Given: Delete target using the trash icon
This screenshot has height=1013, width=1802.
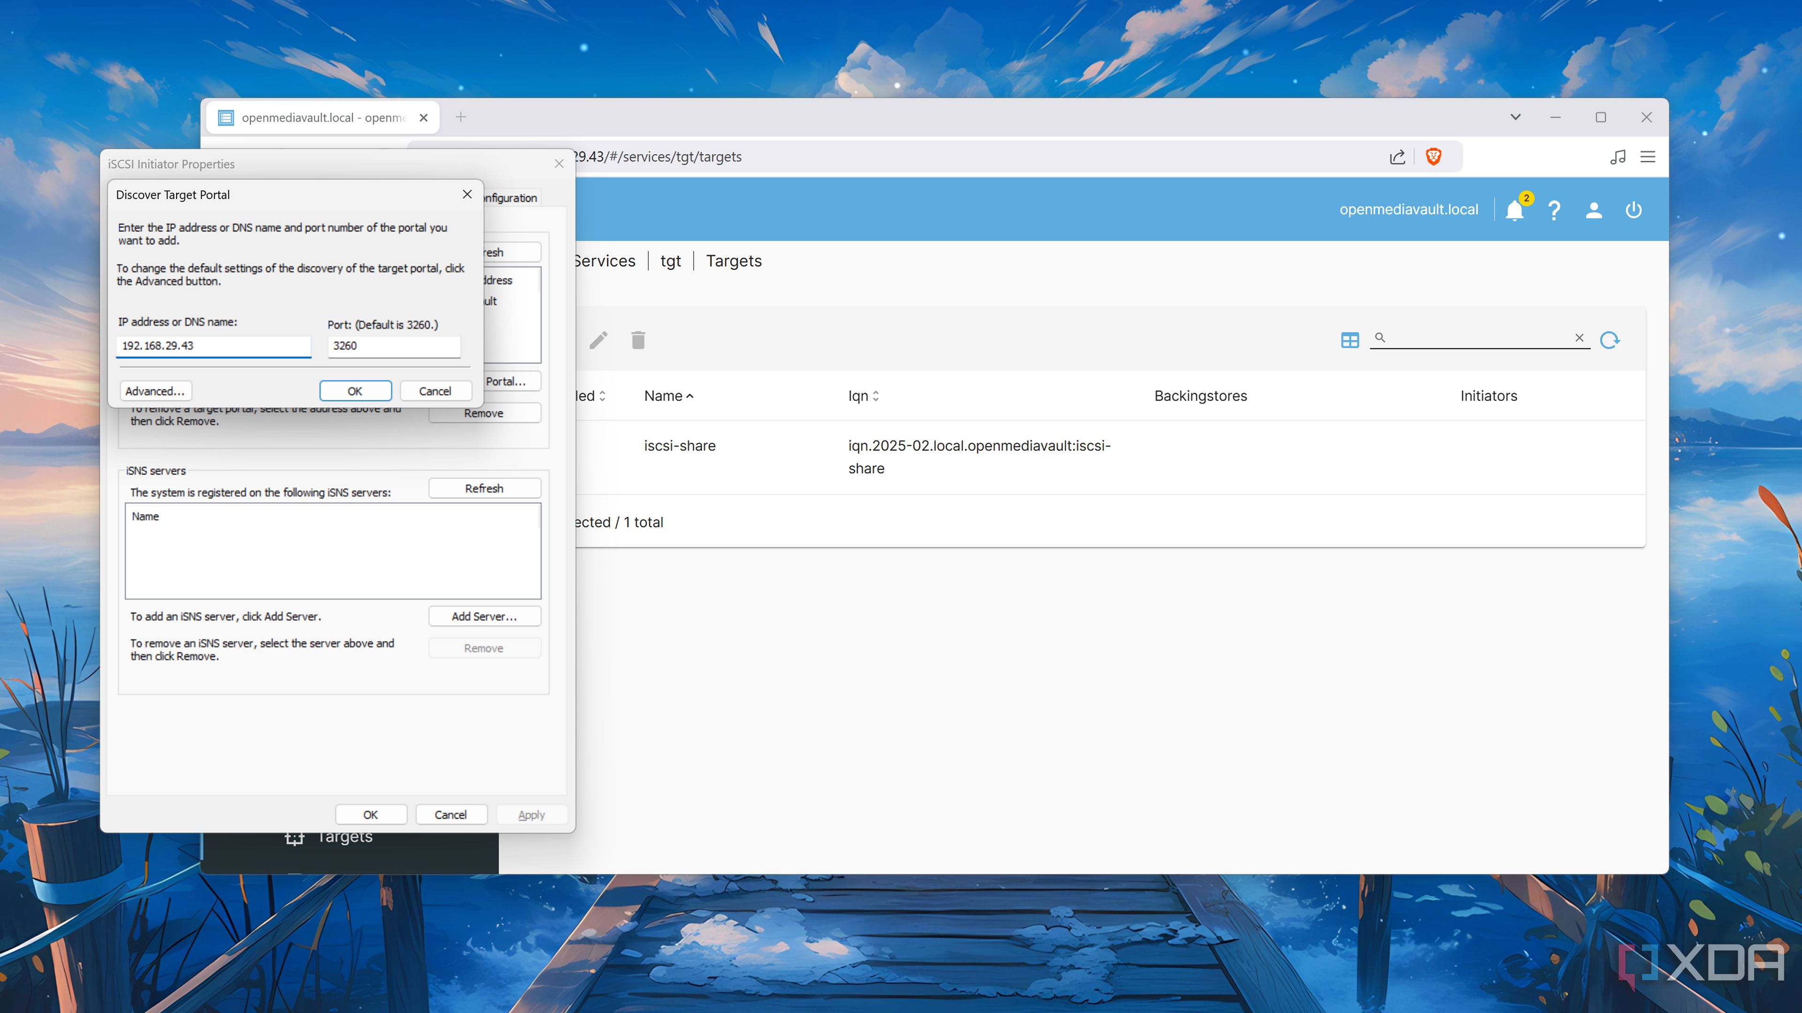Looking at the screenshot, I should (638, 340).
